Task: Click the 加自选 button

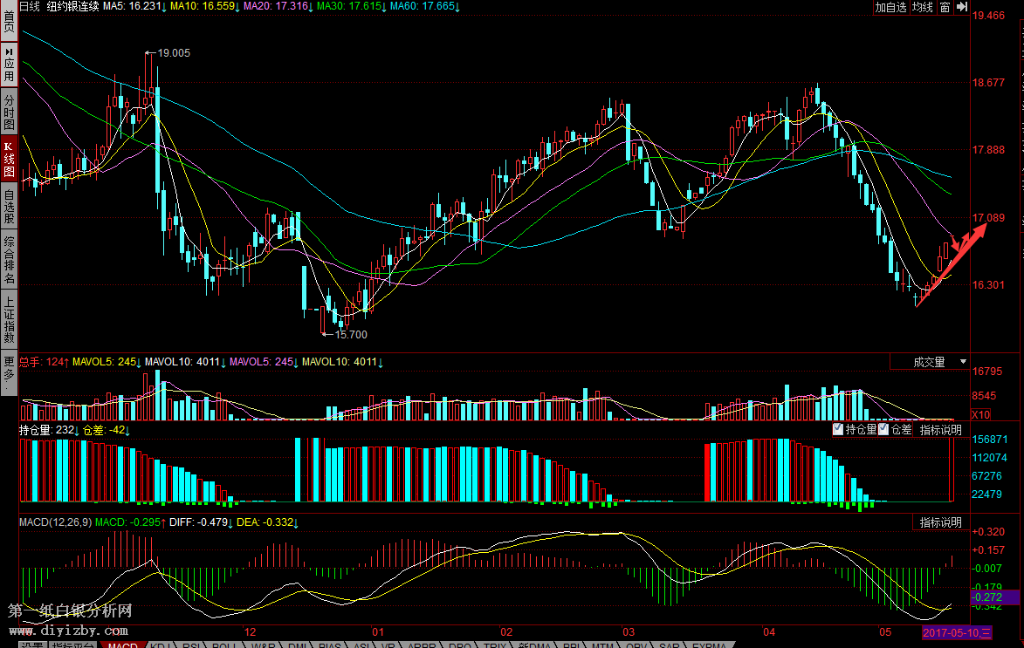Action: [x=890, y=7]
